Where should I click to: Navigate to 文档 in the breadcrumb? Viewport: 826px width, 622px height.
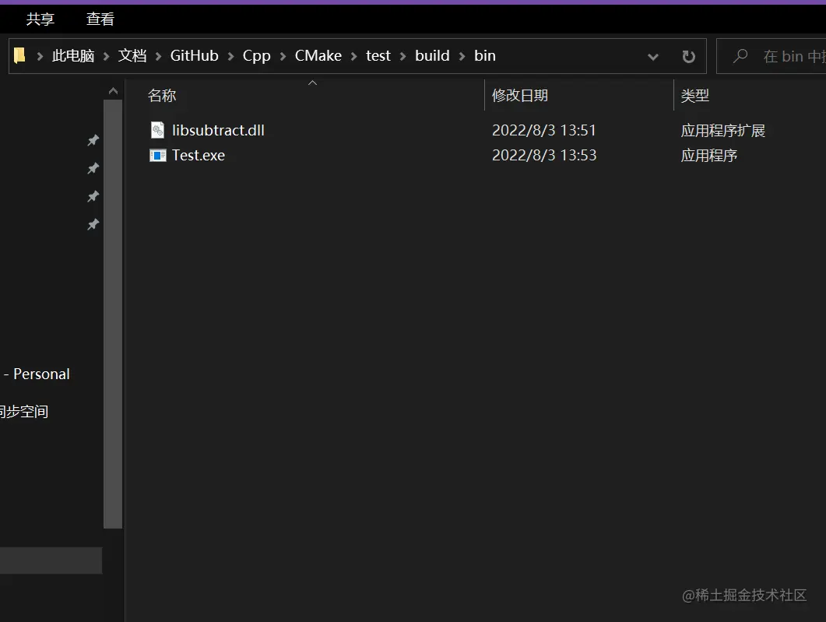(x=132, y=56)
